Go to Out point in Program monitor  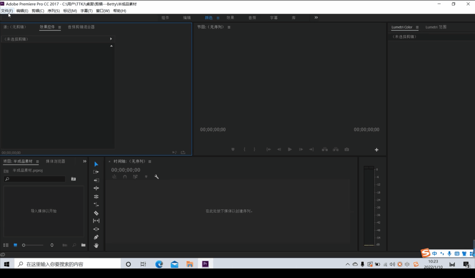coord(312,150)
